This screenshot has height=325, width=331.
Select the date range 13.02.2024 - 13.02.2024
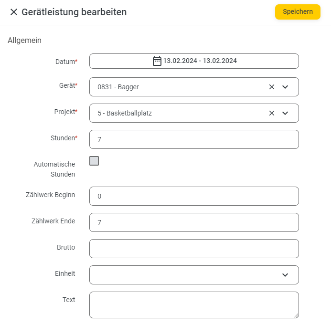point(200,61)
